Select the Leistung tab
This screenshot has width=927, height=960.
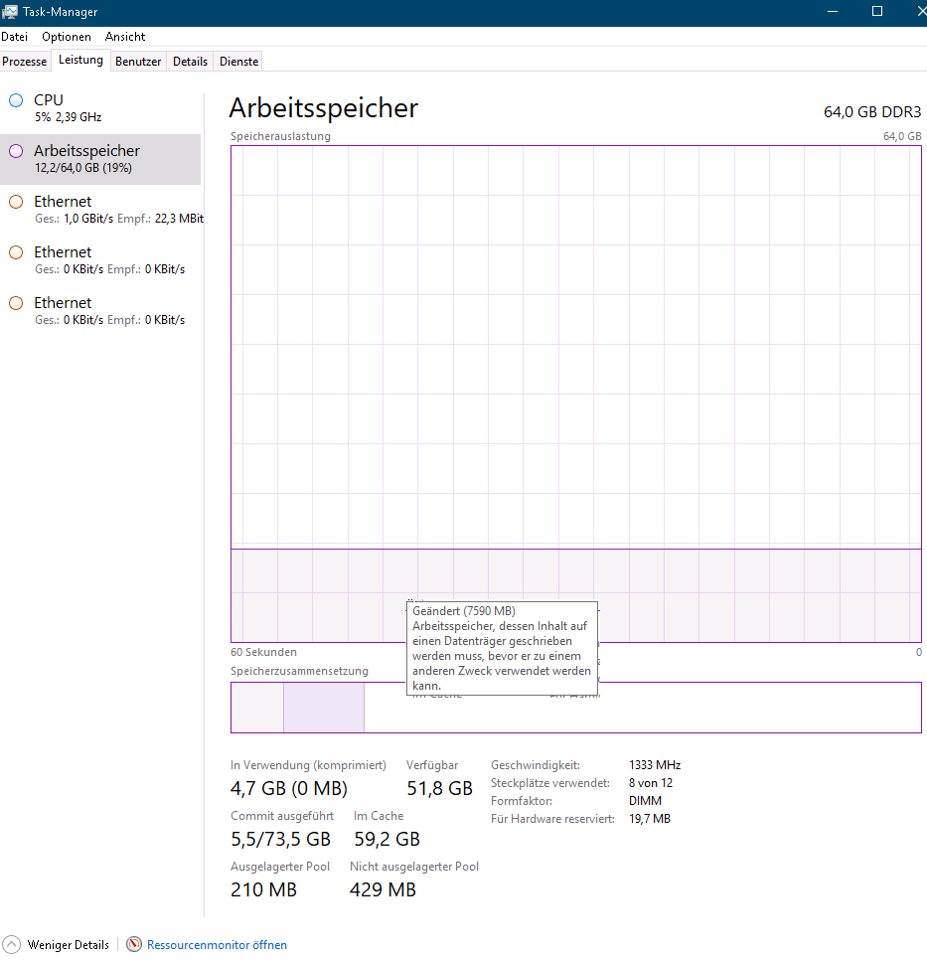point(80,60)
